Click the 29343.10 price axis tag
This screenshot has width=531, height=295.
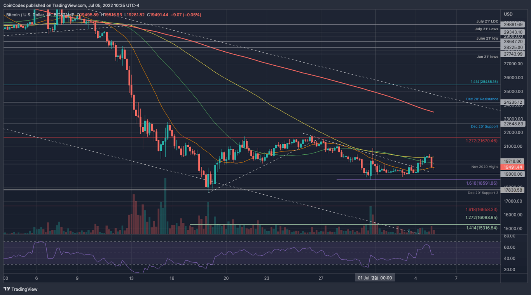(513, 32)
